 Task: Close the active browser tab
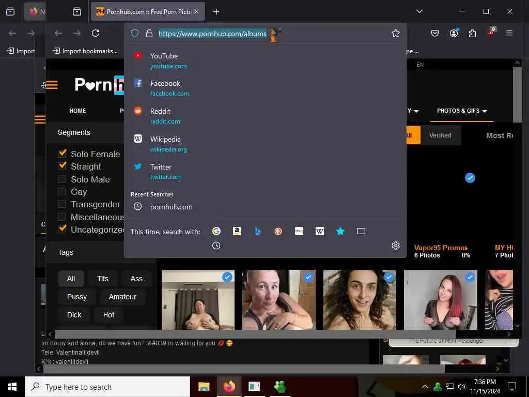[196, 11]
